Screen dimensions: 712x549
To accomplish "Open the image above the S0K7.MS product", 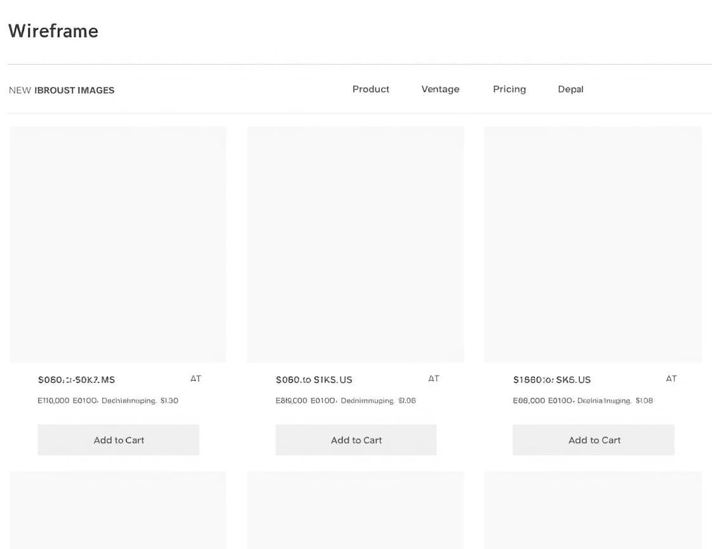I will 118,244.
